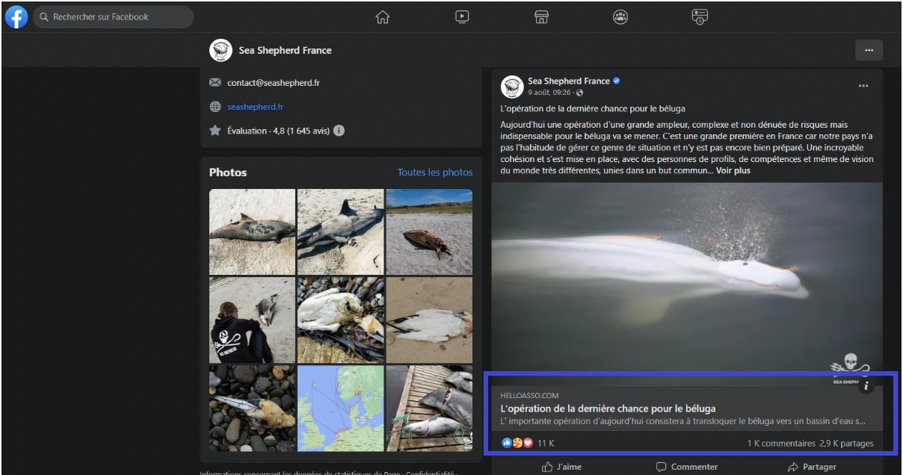This screenshot has width=903, height=475.
Task: Open 1 K commentaires
Action: pos(781,443)
